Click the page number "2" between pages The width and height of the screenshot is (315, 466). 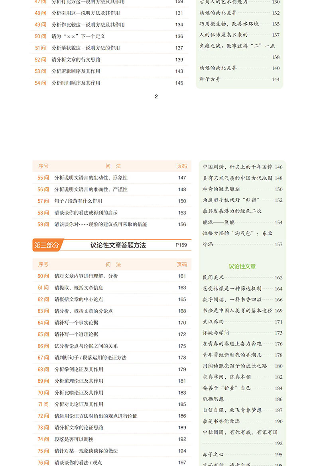(156, 96)
